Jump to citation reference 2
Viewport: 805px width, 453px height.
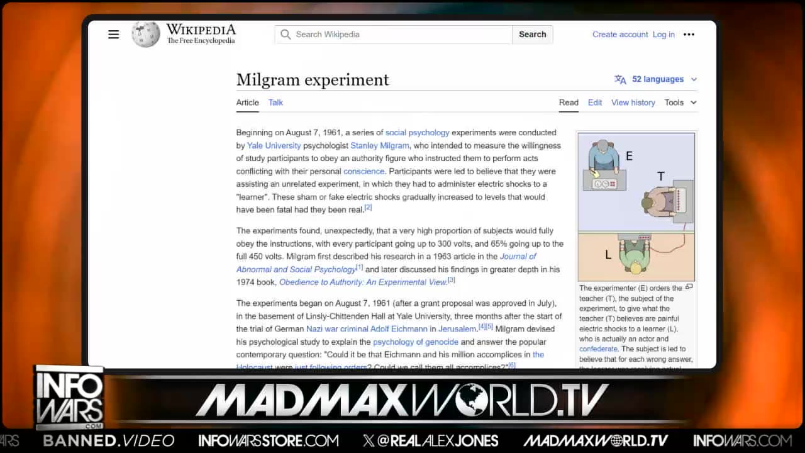[369, 207]
